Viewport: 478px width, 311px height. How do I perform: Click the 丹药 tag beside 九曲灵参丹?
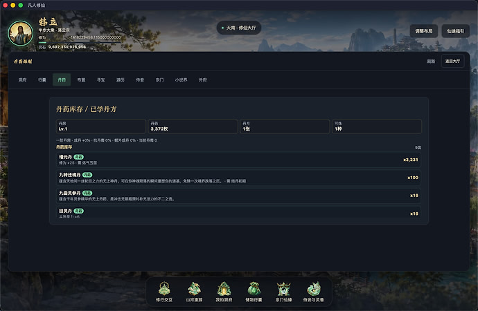(87, 193)
